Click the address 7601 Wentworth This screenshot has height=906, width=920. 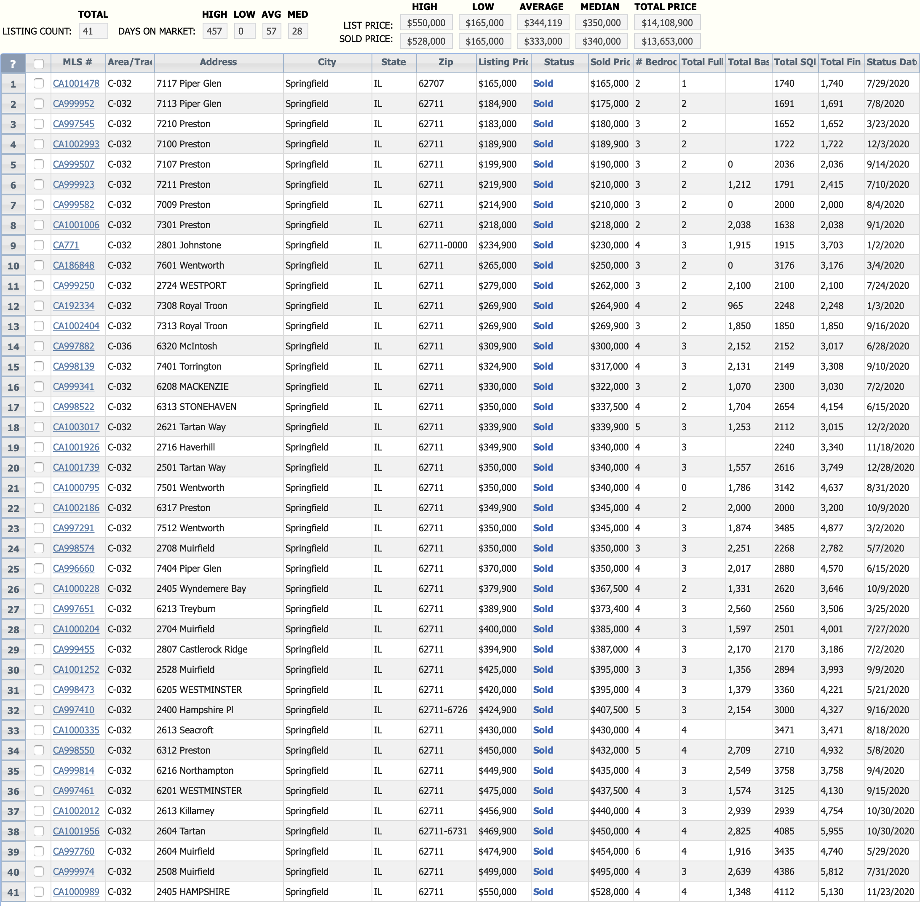click(190, 265)
